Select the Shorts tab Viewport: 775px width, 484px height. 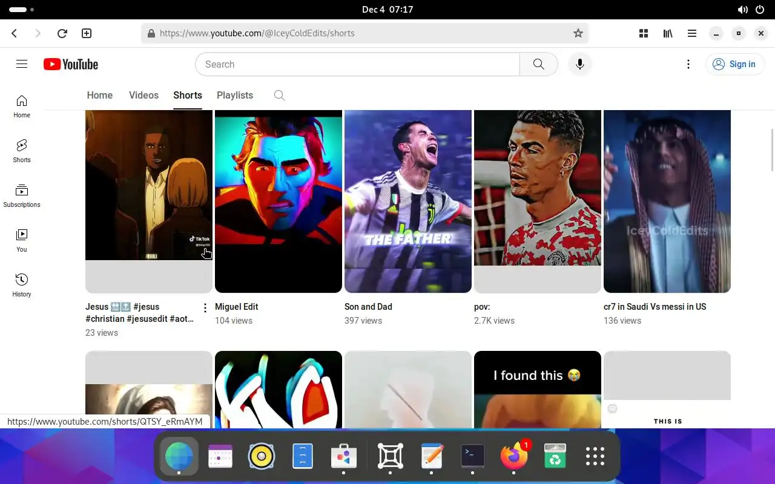(x=188, y=95)
